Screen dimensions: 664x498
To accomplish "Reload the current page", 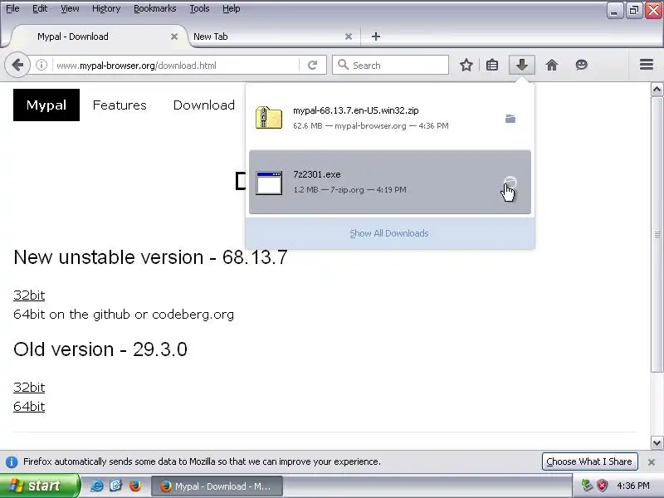I will coord(313,66).
